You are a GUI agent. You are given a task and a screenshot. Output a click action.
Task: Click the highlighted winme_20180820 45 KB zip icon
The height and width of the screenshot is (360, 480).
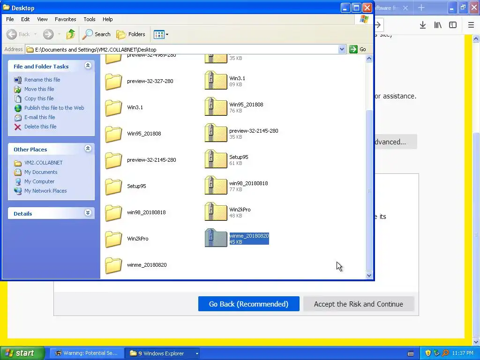pos(216,238)
